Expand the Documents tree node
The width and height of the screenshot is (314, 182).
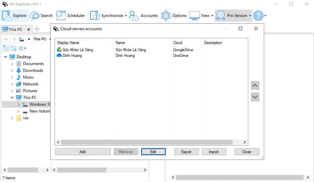point(12,64)
